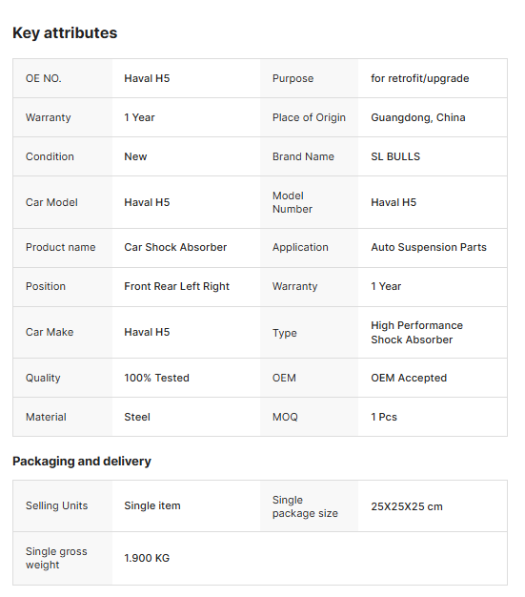
Task: Click the Position value Front Rear Left Right
Action: tap(176, 286)
